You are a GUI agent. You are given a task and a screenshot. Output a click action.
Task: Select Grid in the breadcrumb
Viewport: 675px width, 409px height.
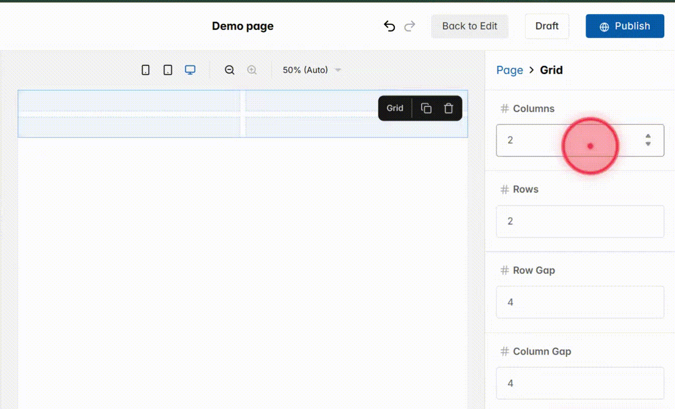[551, 70]
